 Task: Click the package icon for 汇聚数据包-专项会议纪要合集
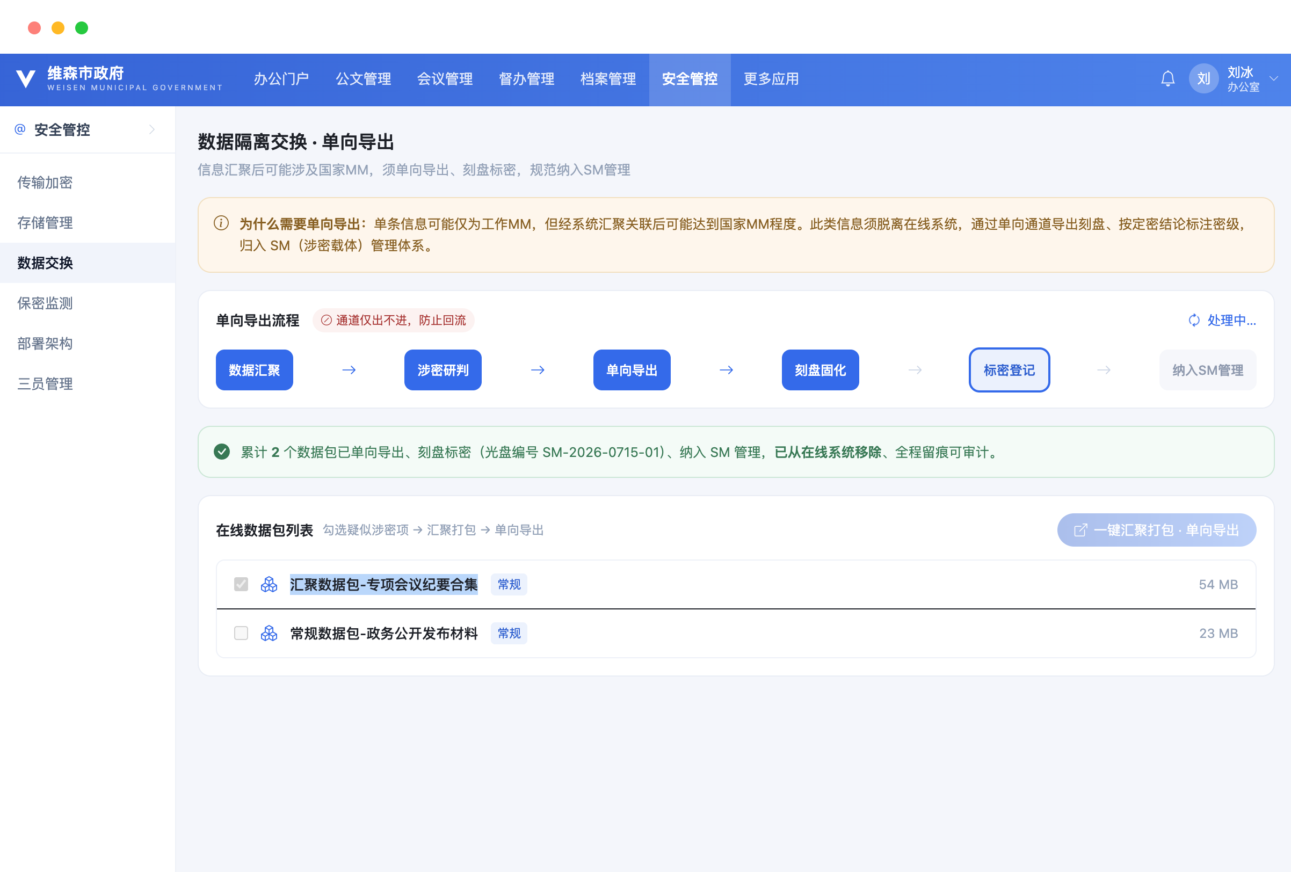pyautogui.click(x=269, y=584)
